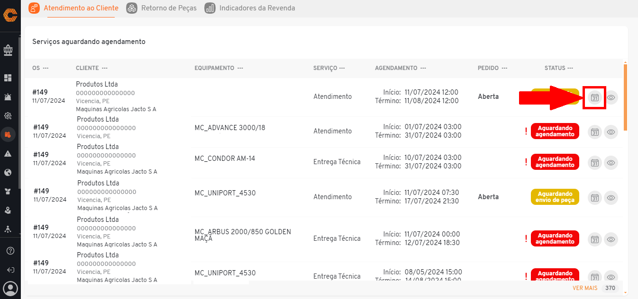Click Aguardando agendamento status for MC_ARBUS row
This screenshot has width=638, height=299.
coord(555,238)
